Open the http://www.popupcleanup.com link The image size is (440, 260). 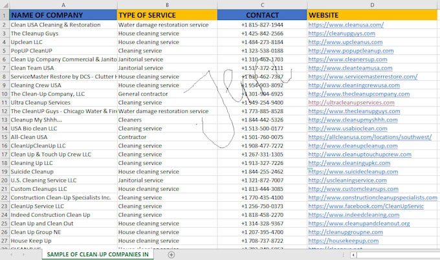(x=351, y=50)
